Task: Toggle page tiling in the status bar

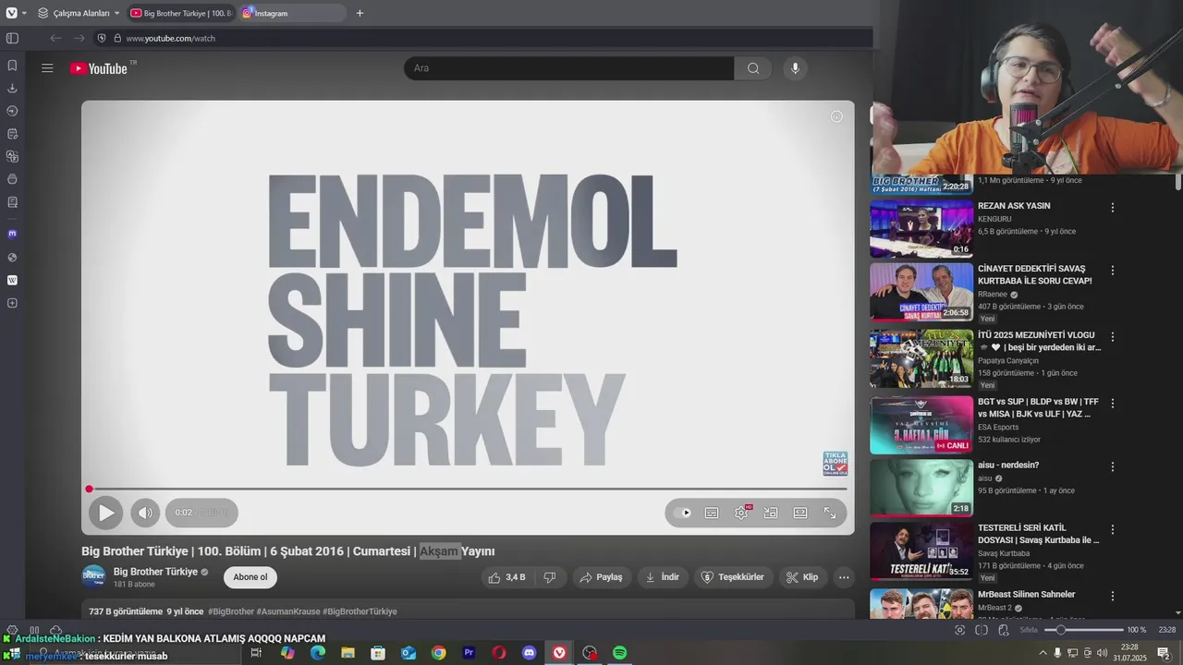Action: tap(982, 630)
